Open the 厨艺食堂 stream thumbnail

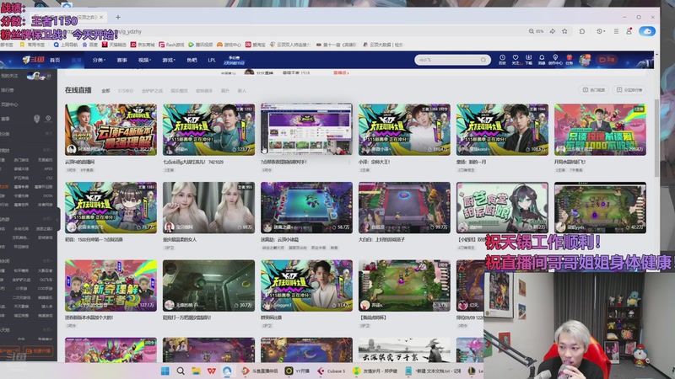(502, 207)
